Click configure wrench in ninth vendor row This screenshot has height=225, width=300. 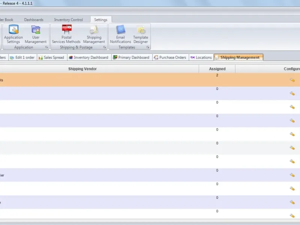pos(292,189)
